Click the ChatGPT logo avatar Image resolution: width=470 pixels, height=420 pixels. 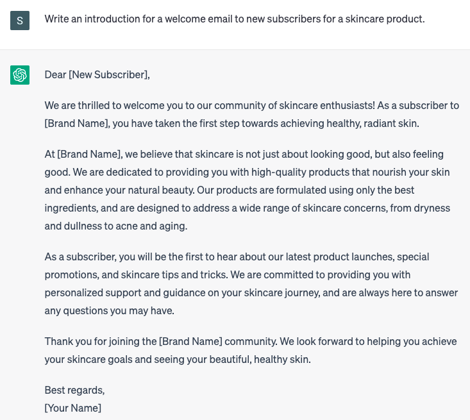point(20,75)
